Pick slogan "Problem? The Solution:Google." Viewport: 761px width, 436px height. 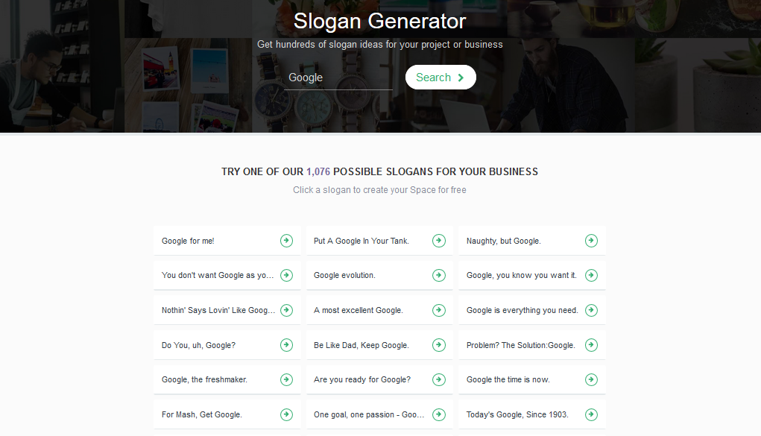click(532, 345)
